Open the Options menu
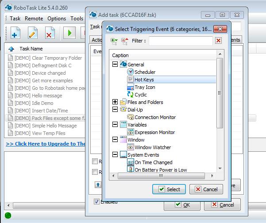This screenshot has height=223, width=266. click(x=57, y=19)
